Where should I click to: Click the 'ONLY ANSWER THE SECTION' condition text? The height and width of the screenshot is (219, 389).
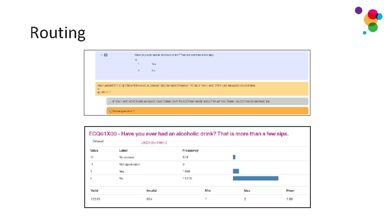point(176,86)
